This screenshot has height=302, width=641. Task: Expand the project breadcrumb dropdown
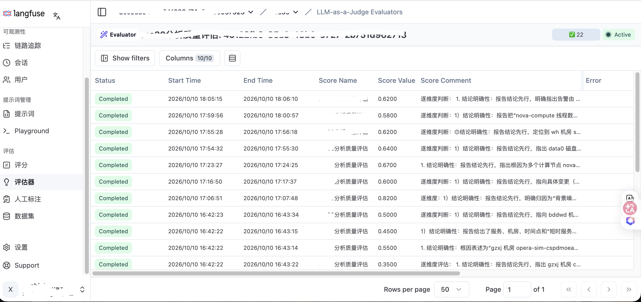click(296, 12)
